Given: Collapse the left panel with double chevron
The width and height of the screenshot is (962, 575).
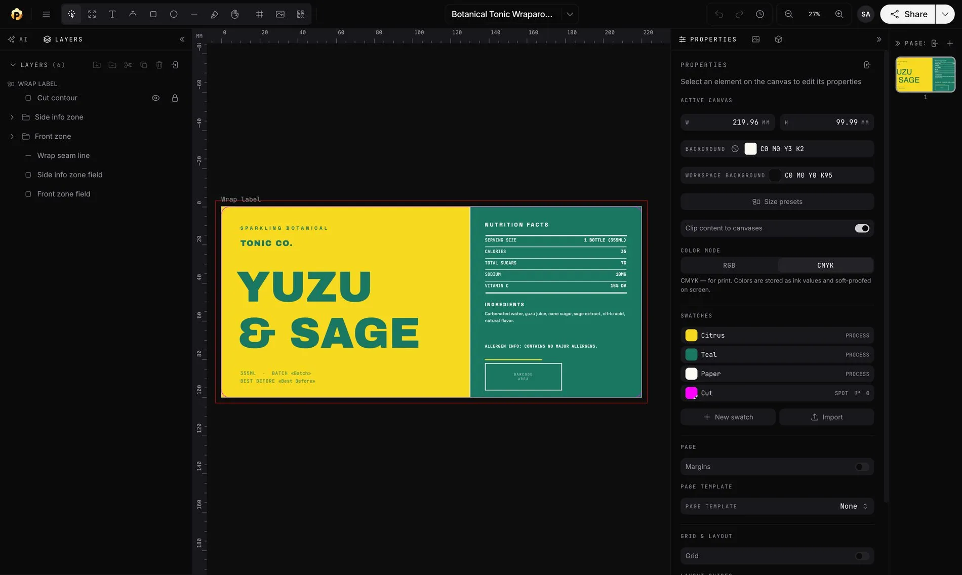Looking at the screenshot, I should pyautogui.click(x=182, y=39).
